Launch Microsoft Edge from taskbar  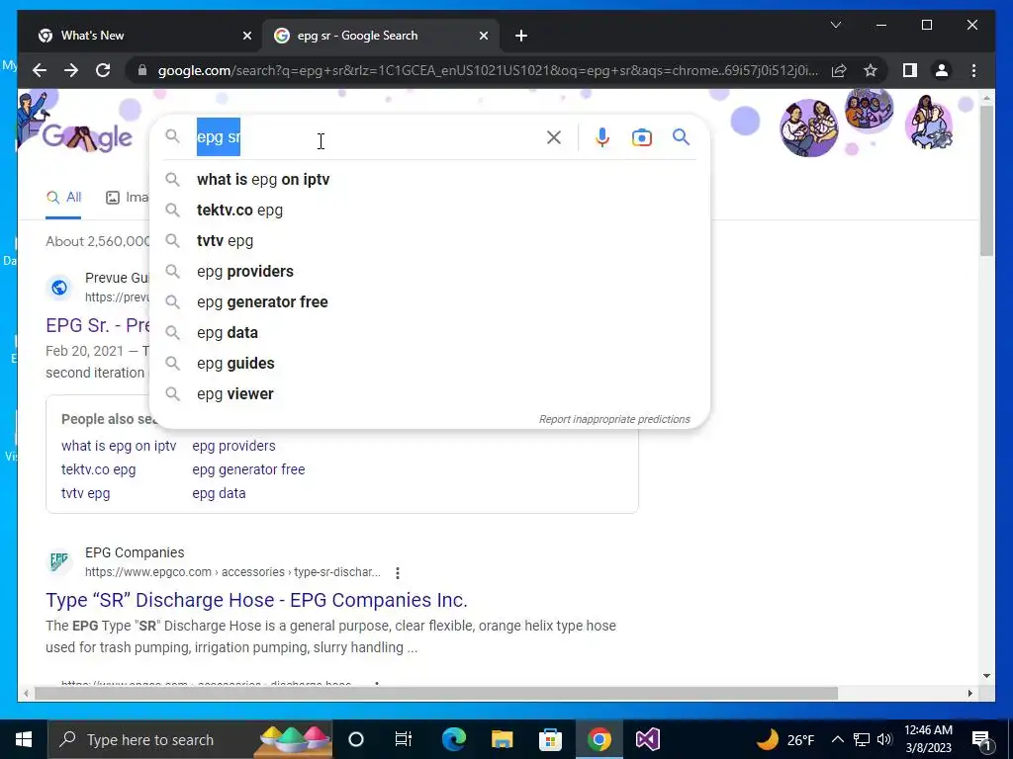tap(453, 739)
